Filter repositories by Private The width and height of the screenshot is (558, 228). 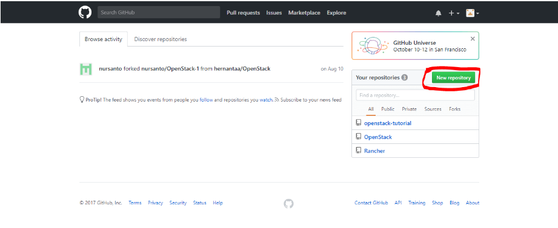[409, 109]
